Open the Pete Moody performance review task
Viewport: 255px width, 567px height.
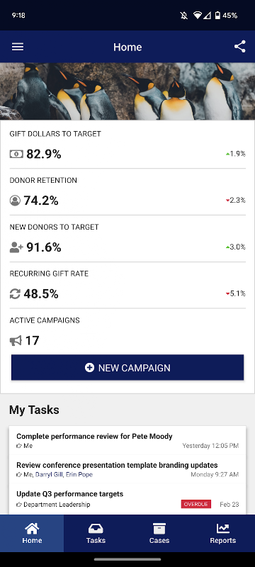click(x=127, y=440)
